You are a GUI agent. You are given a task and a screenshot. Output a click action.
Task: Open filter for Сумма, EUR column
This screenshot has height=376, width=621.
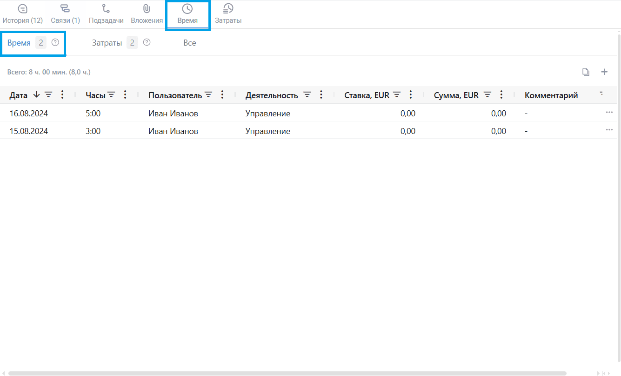point(487,95)
